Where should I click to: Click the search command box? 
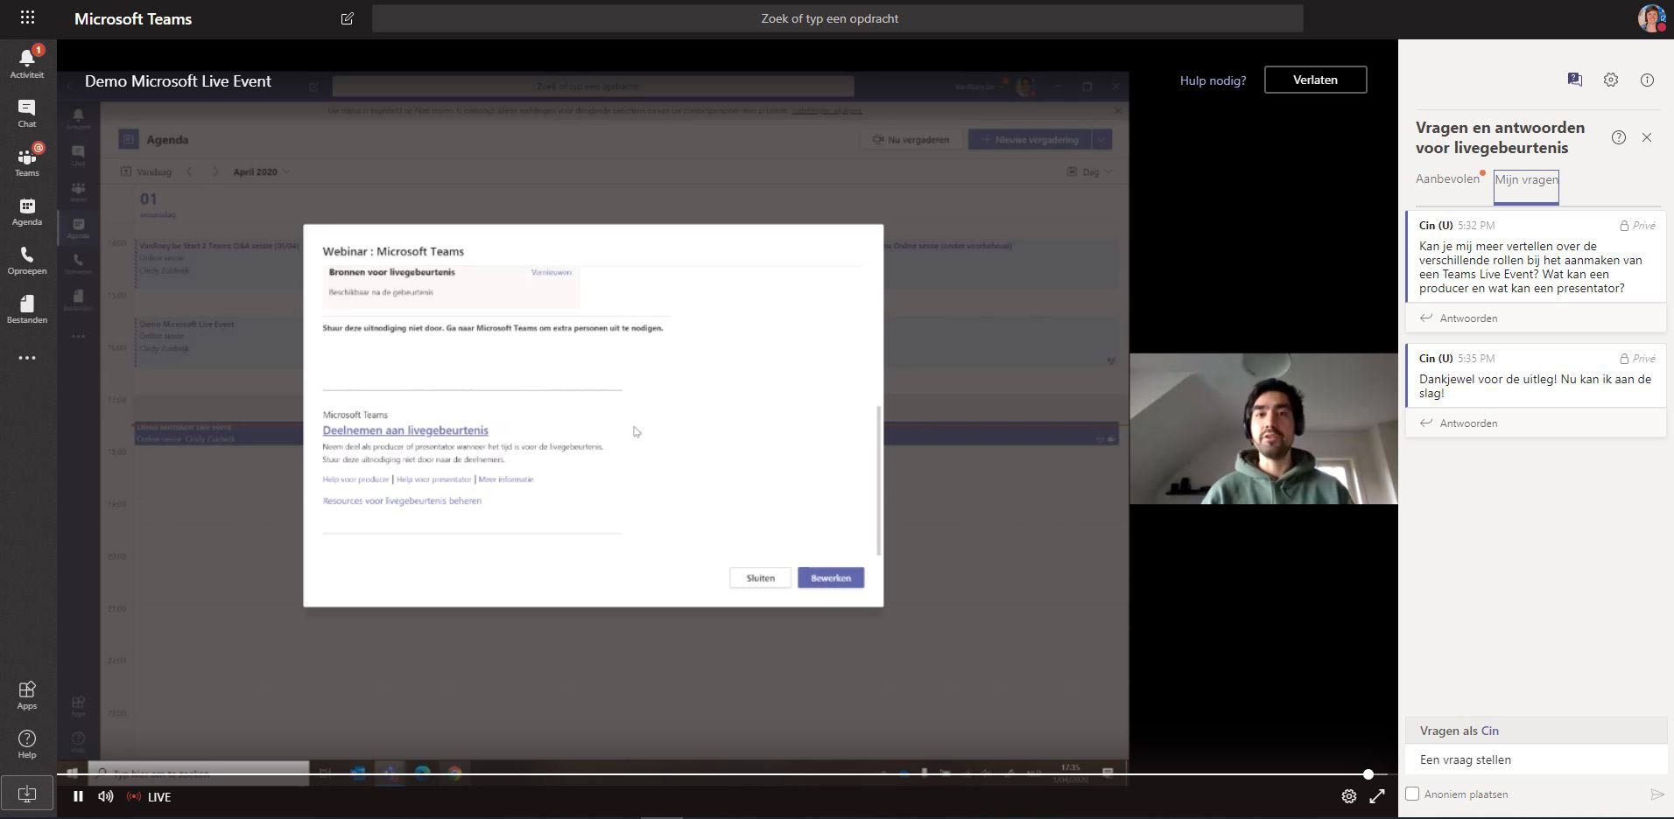click(x=837, y=18)
